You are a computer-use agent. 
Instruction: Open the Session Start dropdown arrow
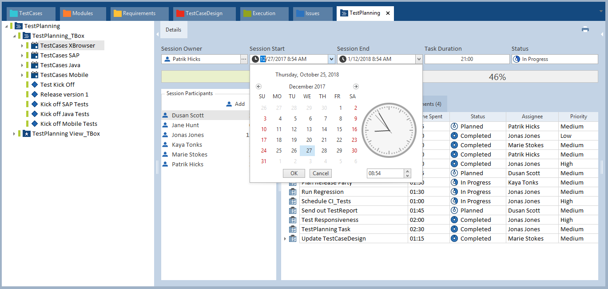(331, 59)
